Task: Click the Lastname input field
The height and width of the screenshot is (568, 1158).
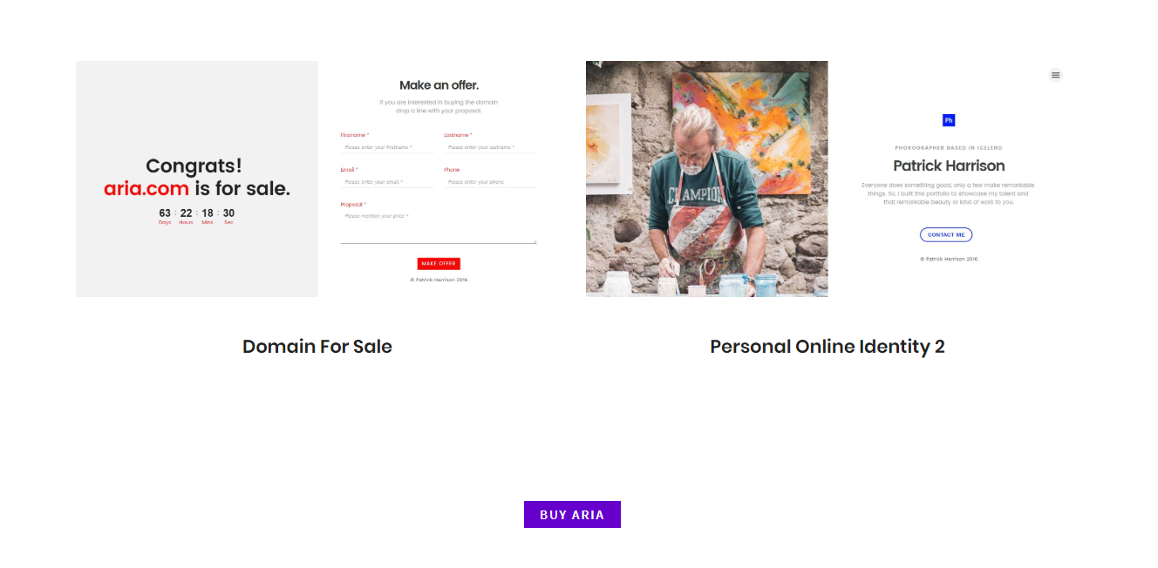Action: click(x=489, y=147)
